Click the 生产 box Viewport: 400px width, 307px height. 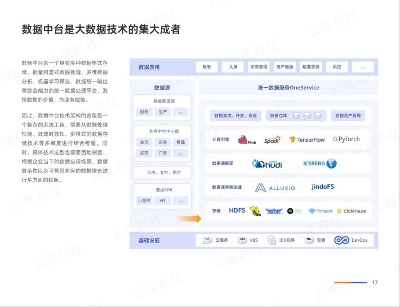162,112
